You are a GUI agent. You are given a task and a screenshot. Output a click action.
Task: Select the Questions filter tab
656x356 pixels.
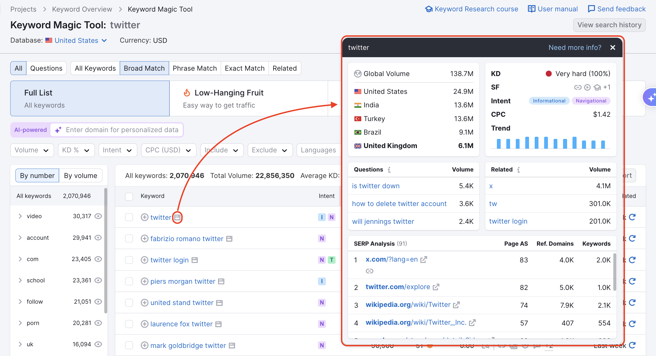pos(46,68)
